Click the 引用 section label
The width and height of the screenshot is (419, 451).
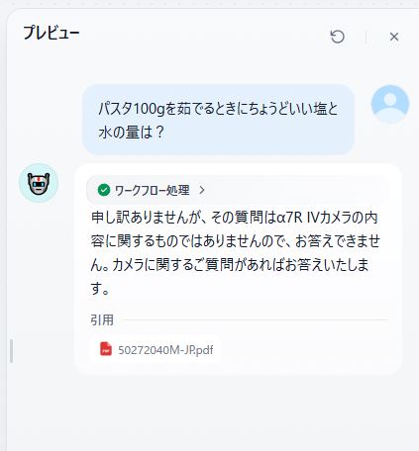pos(102,320)
